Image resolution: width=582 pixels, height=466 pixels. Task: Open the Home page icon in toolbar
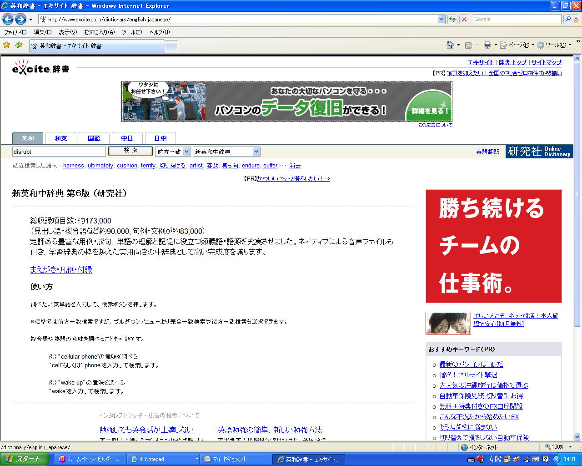click(450, 45)
